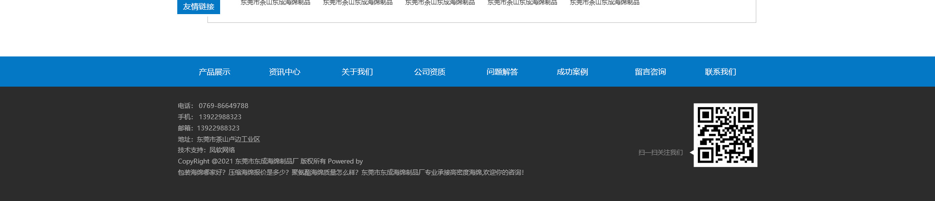Viewport: 935px width, 201px height.
Task: Visit the 成功案例 navigation item
Action: [572, 72]
